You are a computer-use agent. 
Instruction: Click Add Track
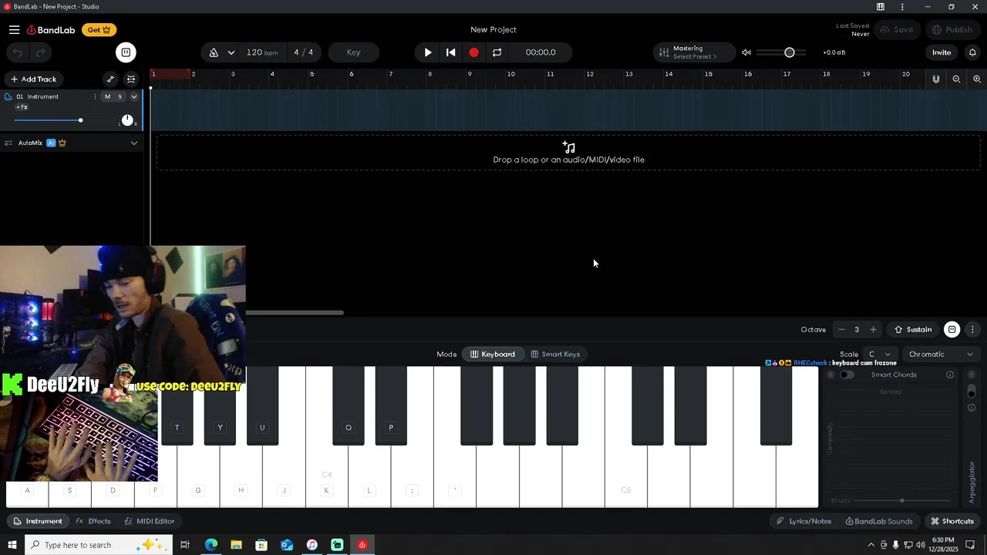[x=33, y=79]
